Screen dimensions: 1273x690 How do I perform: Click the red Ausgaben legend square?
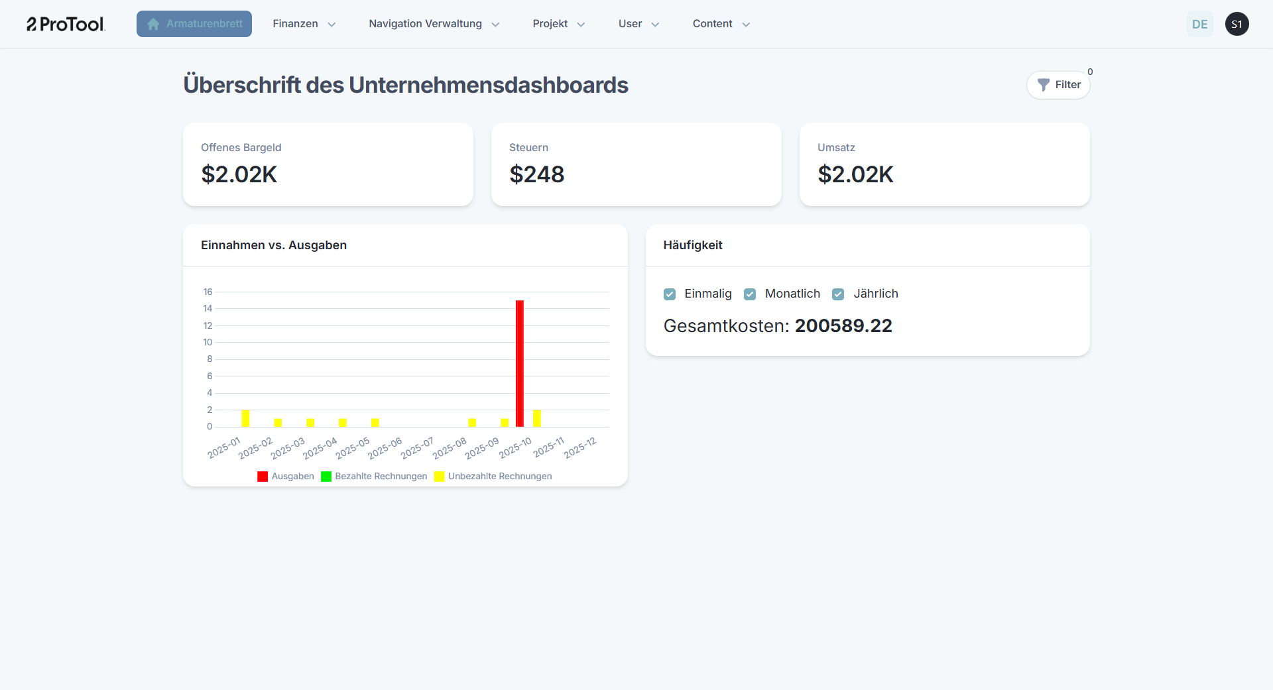[263, 477]
